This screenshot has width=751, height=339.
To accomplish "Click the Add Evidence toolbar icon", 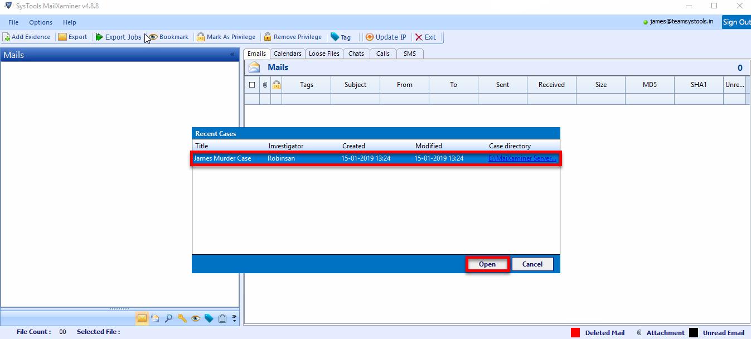I will 6,37.
